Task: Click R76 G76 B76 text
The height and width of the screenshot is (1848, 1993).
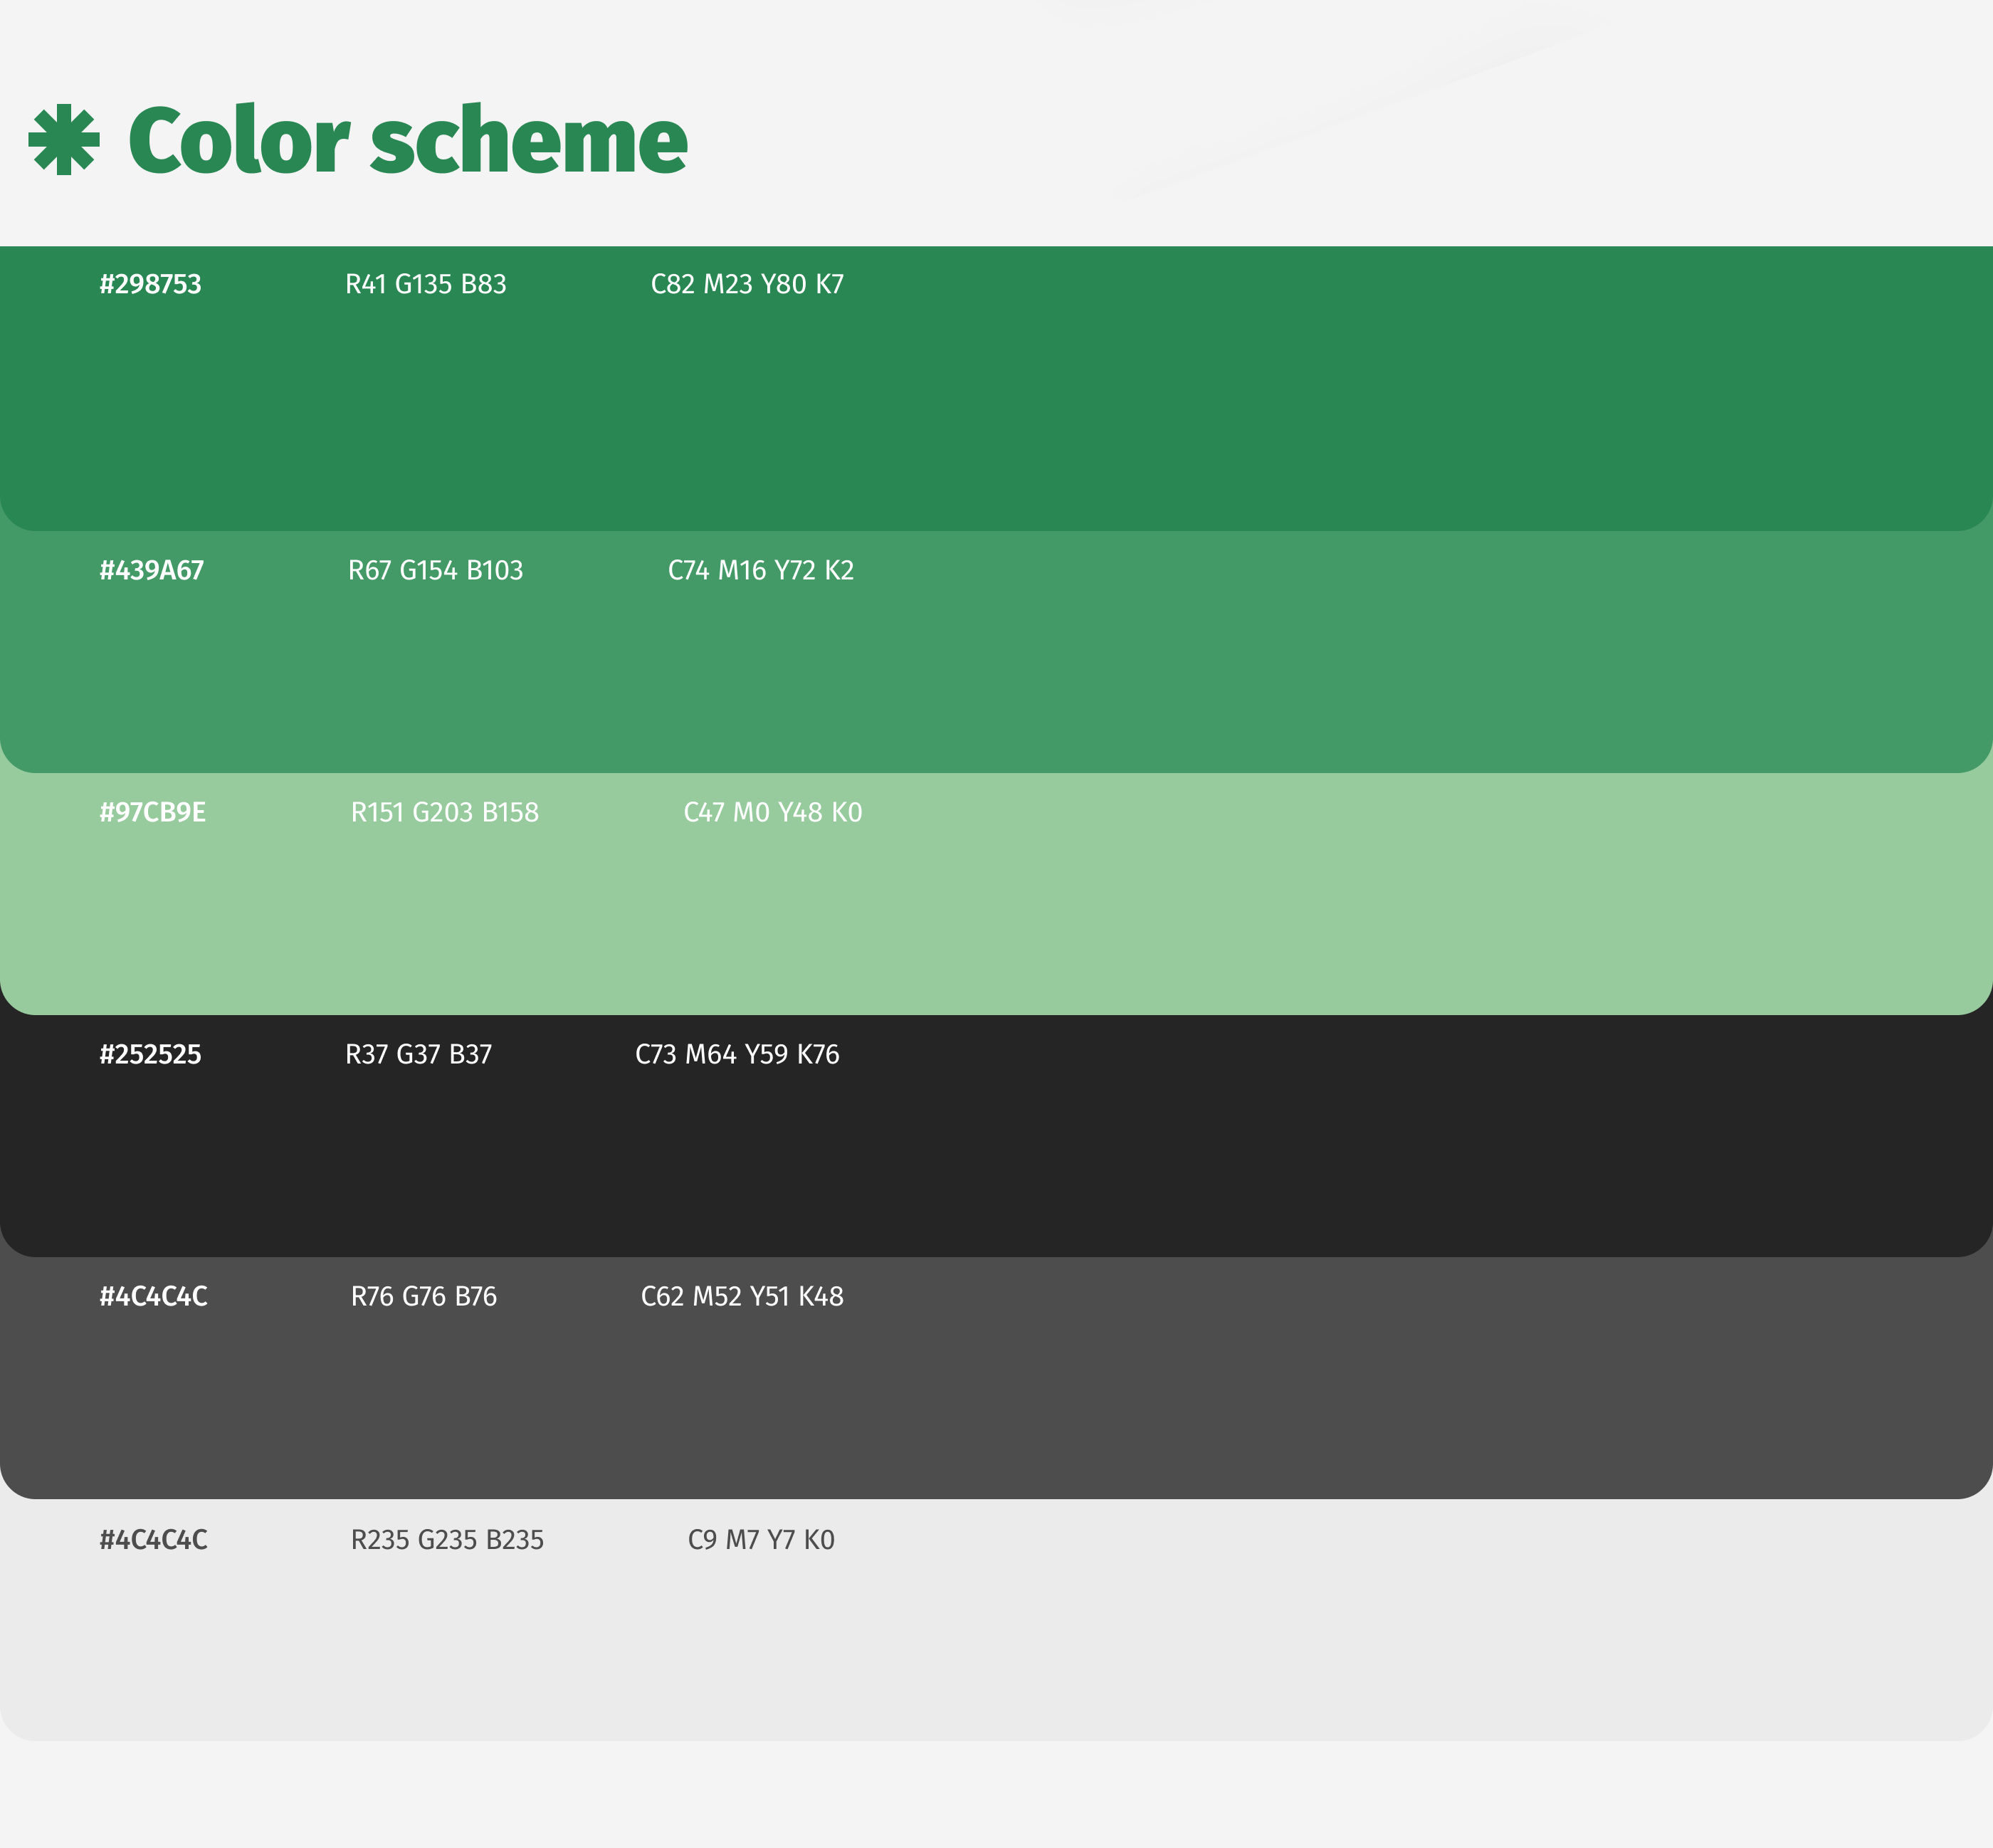Action: tap(423, 1297)
